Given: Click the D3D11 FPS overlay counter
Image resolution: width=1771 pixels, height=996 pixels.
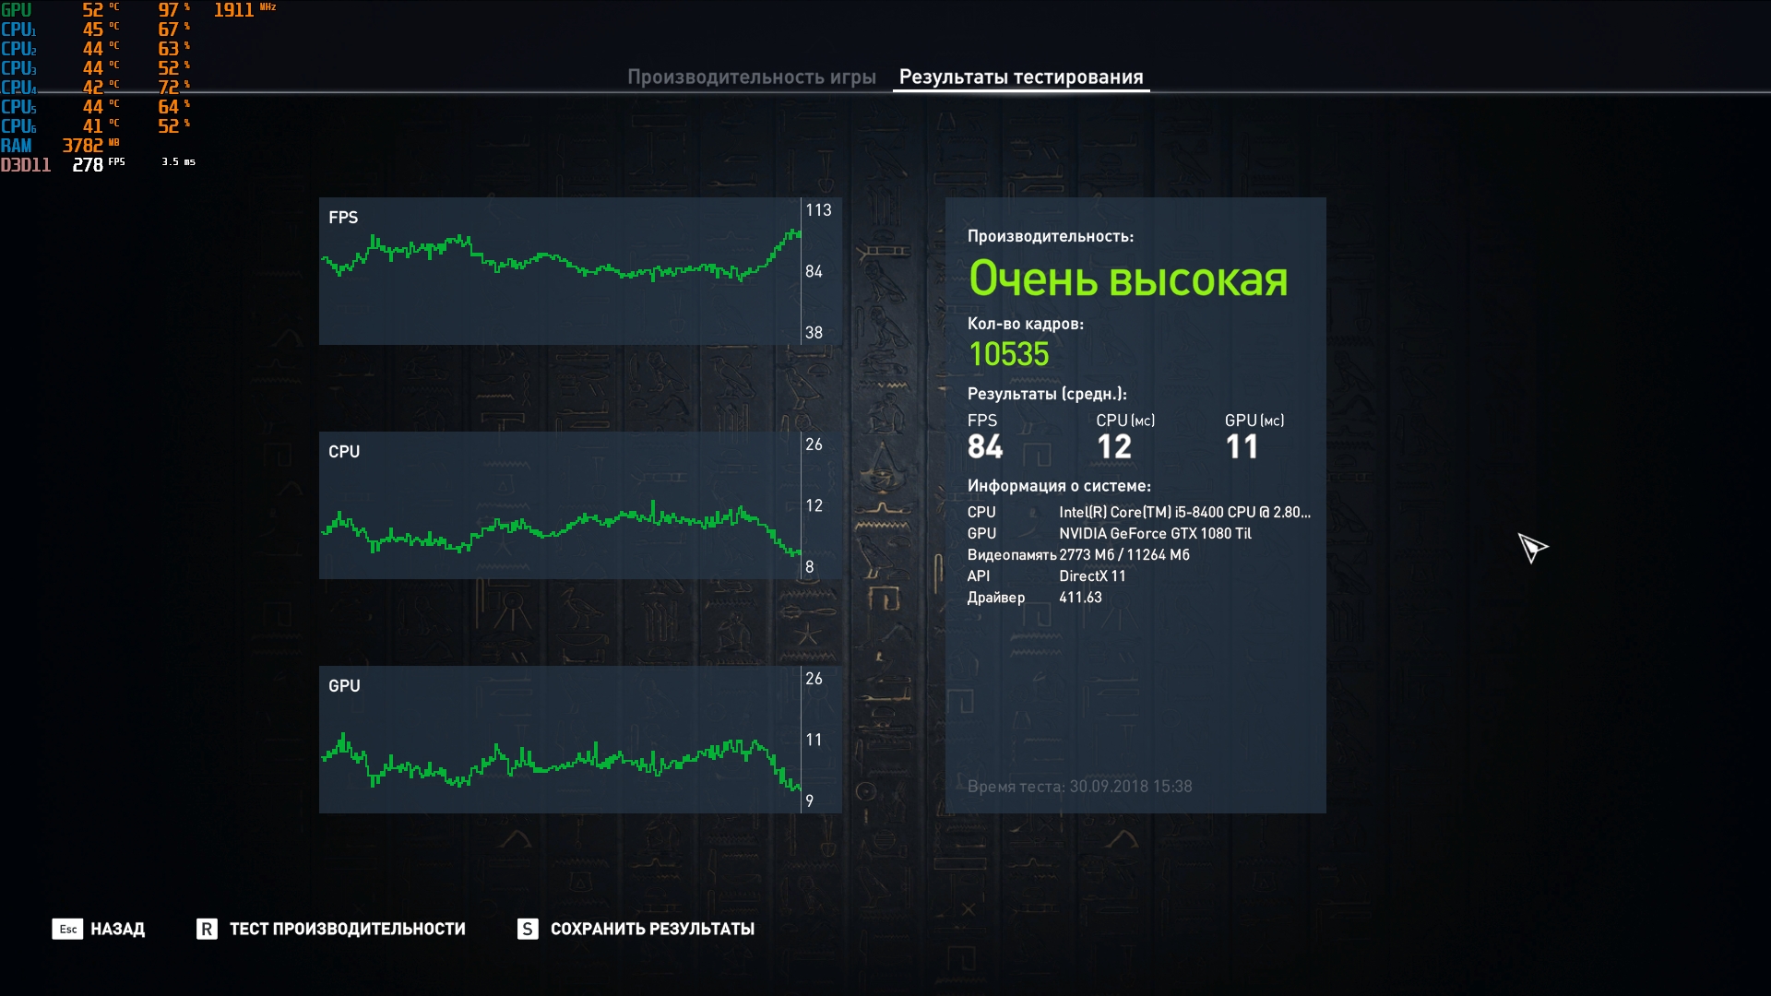Looking at the screenshot, I should (89, 165).
